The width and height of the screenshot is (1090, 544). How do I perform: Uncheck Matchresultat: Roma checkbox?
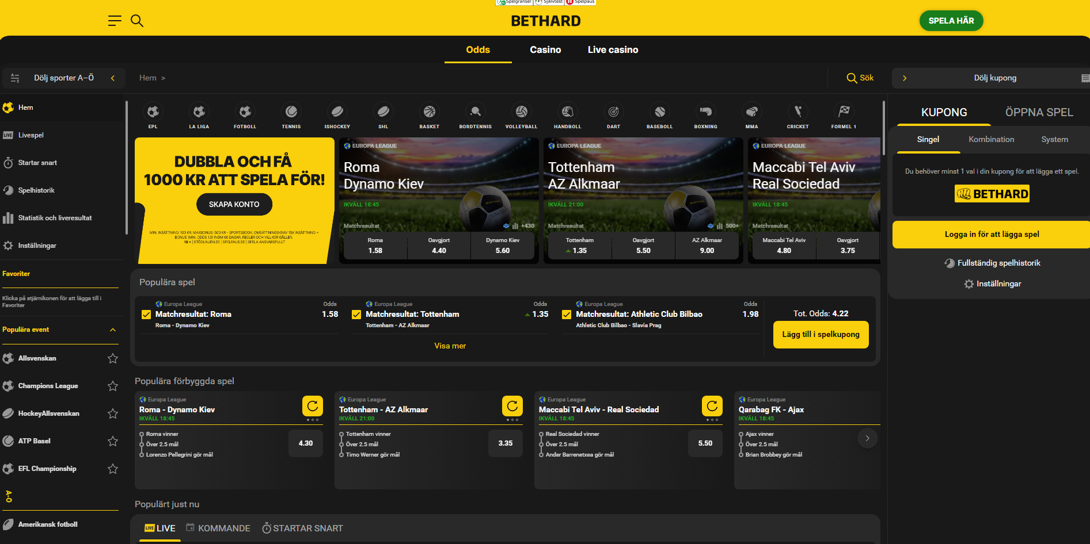point(146,315)
